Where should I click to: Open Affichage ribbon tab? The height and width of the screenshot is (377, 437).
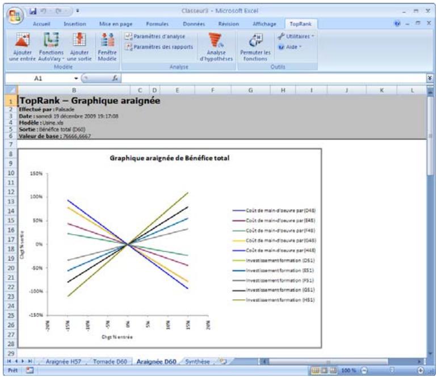tap(264, 24)
